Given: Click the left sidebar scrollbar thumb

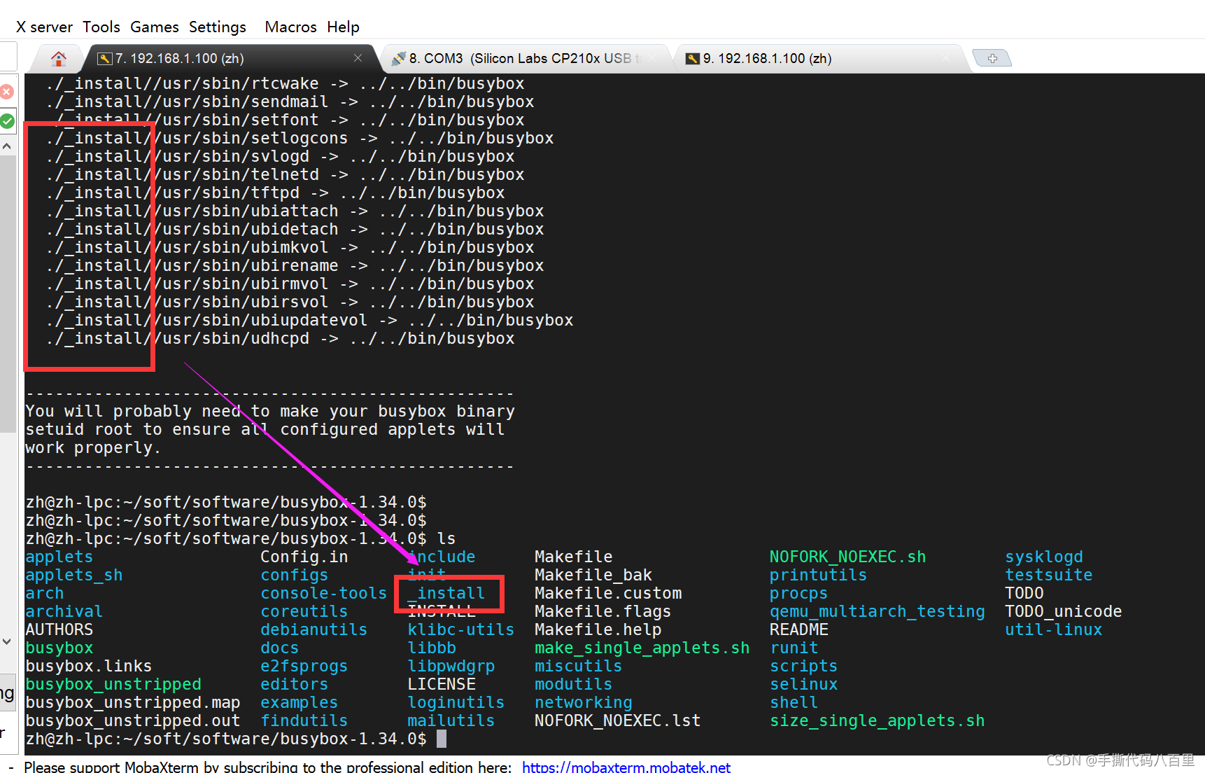Looking at the screenshot, I should click(7, 294).
